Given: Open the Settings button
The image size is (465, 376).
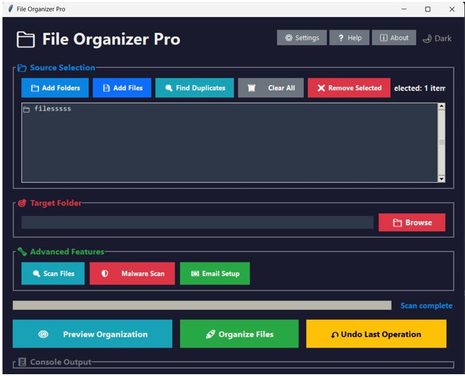Looking at the screenshot, I should click(302, 38).
